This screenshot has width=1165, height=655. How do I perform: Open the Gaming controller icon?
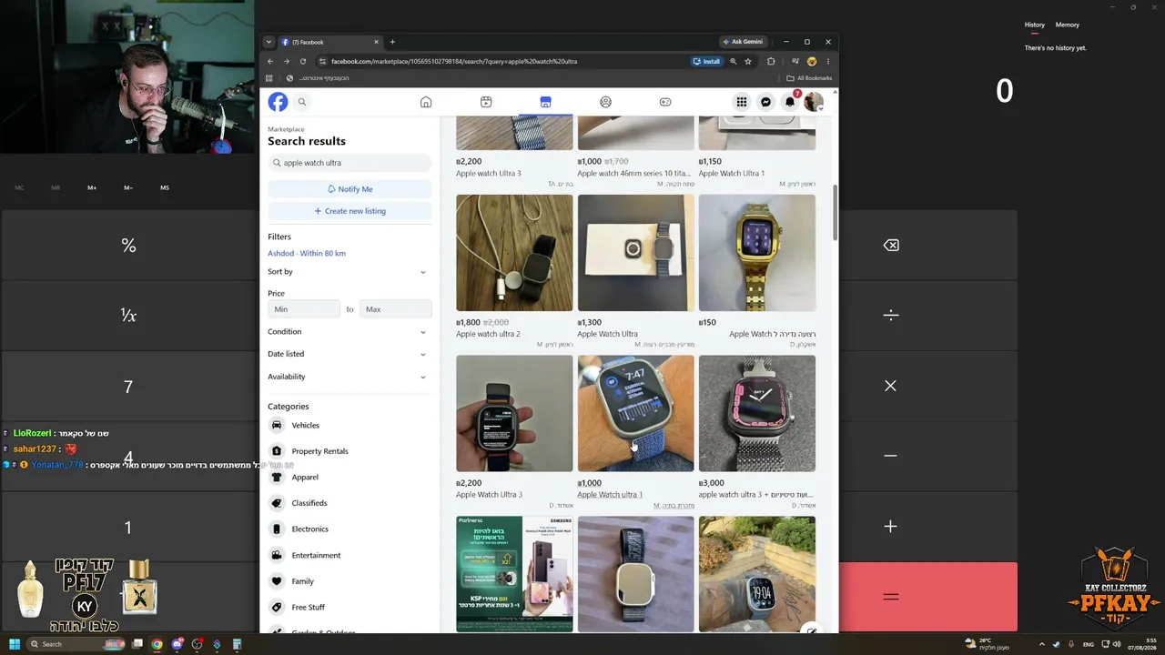[x=665, y=102]
